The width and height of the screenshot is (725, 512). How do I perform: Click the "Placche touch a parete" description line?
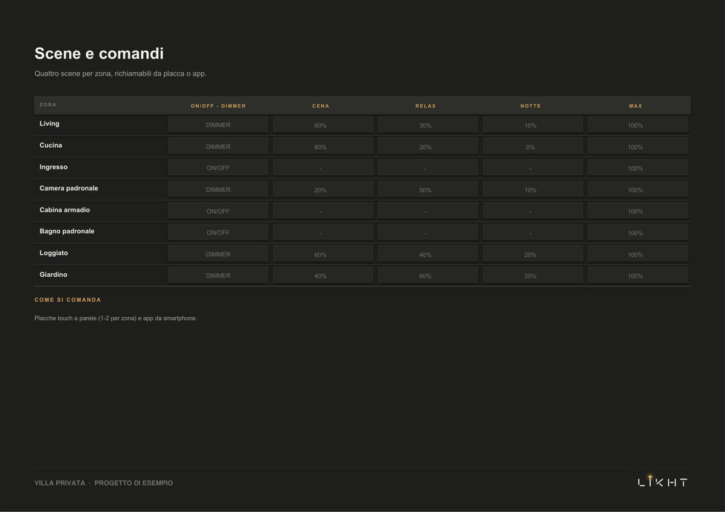(116, 318)
